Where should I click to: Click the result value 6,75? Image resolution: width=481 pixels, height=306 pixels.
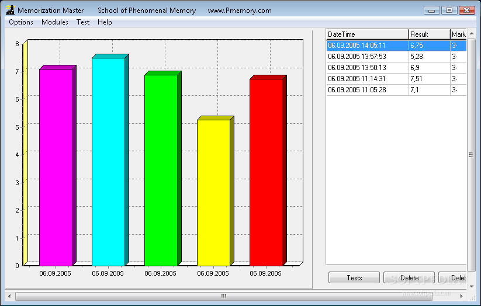tap(417, 46)
